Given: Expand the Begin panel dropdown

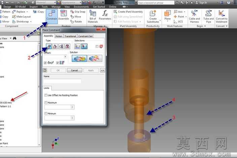Looking at the screenshot, I should click(x=205, y=26).
